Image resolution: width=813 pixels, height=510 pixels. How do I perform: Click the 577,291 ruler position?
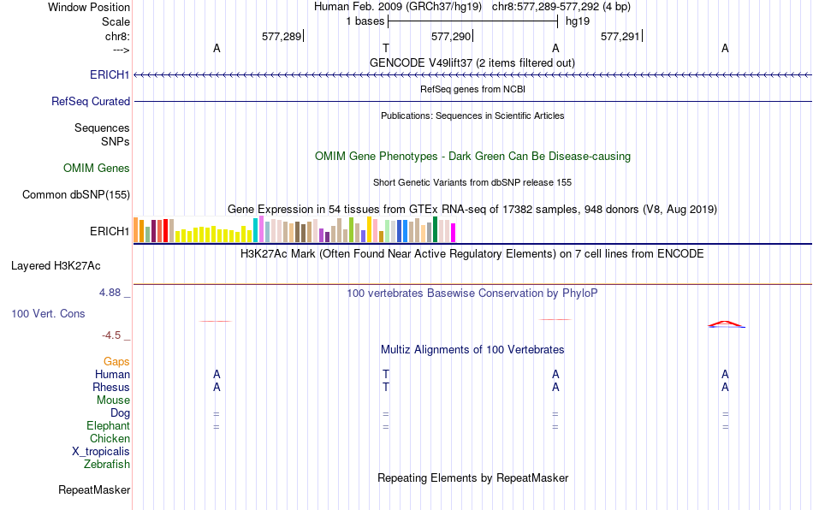tap(620, 36)
